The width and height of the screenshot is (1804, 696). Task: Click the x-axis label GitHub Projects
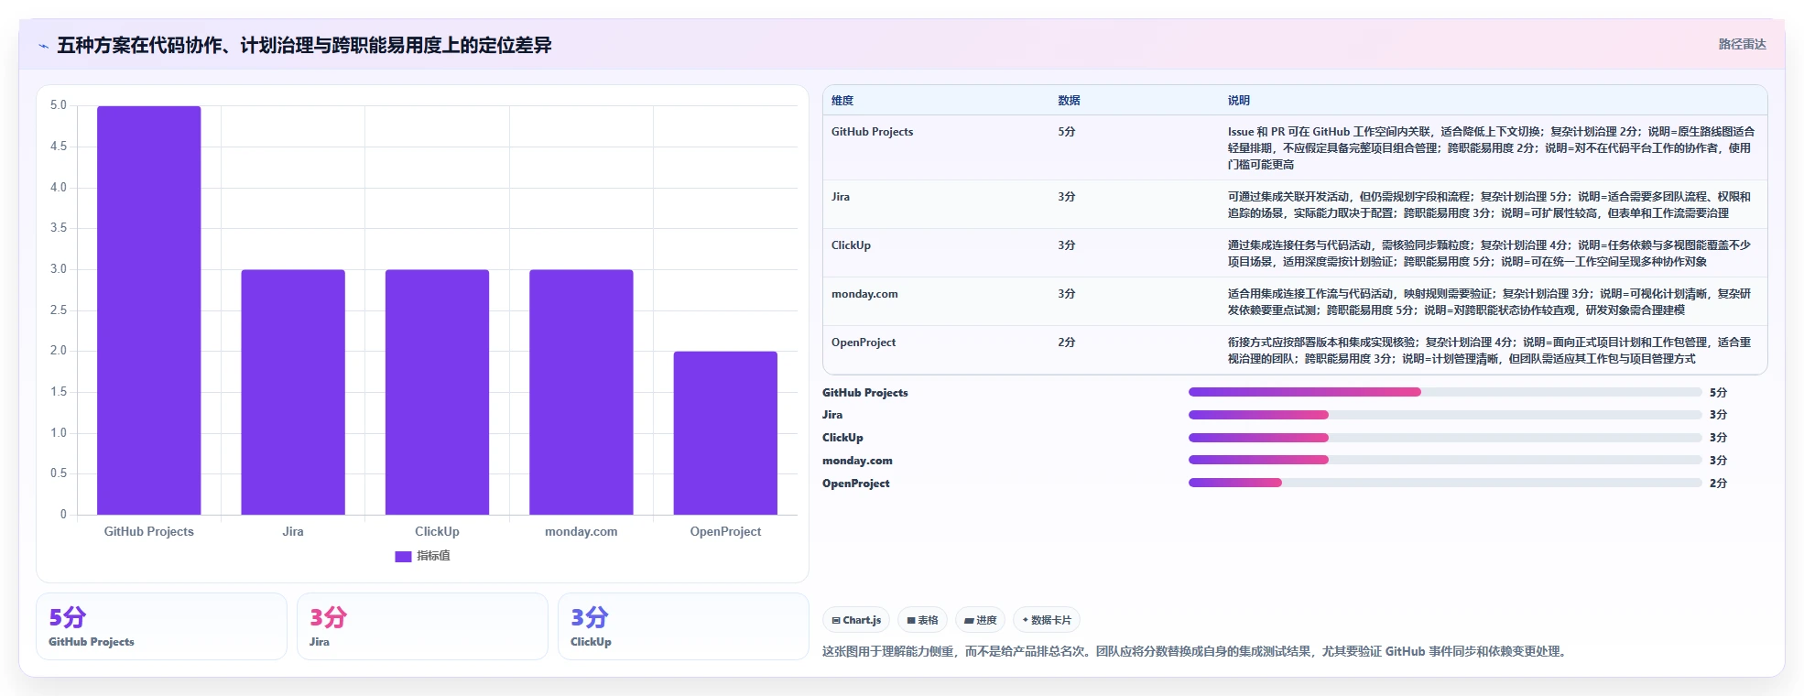[149, 531]
